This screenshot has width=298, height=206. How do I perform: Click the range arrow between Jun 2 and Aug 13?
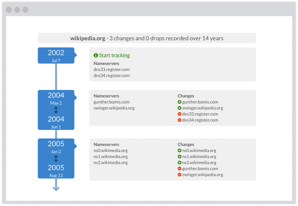click(x=56, y=158)
